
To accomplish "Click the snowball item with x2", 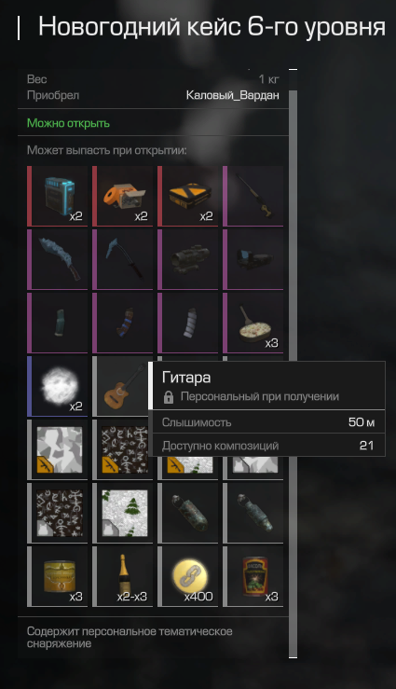I will coord(58,386).
